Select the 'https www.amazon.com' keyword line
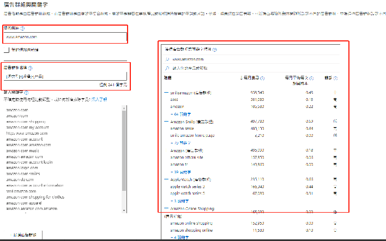Screen dimensions: 386x241 click(x=27, y=133)
